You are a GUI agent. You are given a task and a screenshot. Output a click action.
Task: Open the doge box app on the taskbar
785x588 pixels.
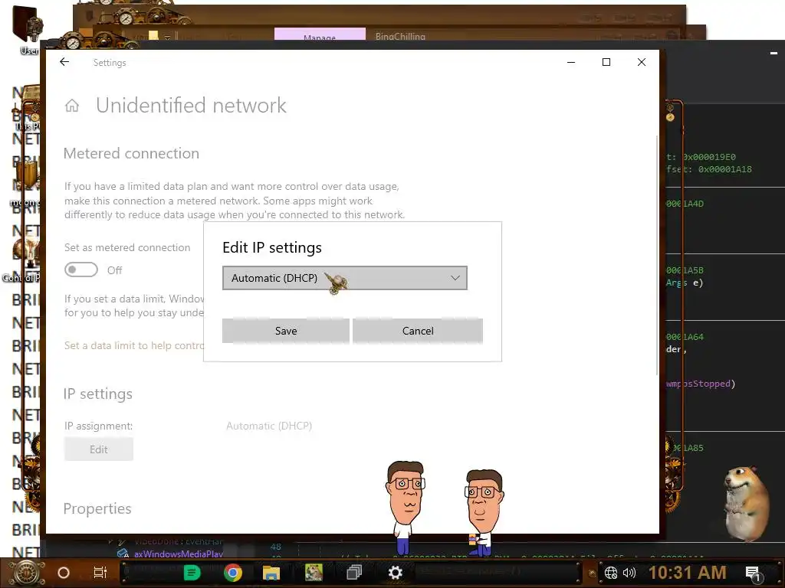pos(314,573)
